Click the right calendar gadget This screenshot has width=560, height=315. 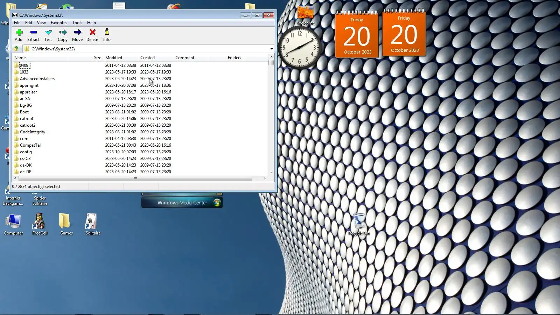point(404,33)
